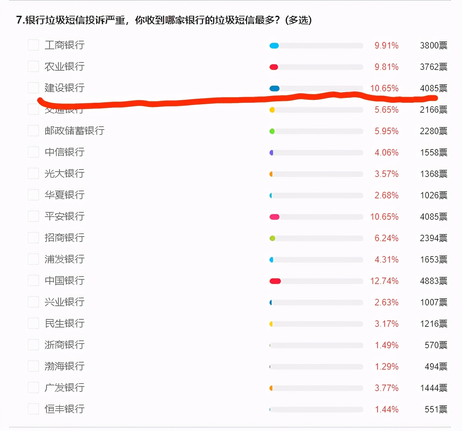Select the 平安银行 option

33,216
